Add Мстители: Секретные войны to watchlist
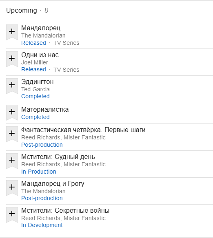This screenshot has height=238, width=213. tap(12, 215)
